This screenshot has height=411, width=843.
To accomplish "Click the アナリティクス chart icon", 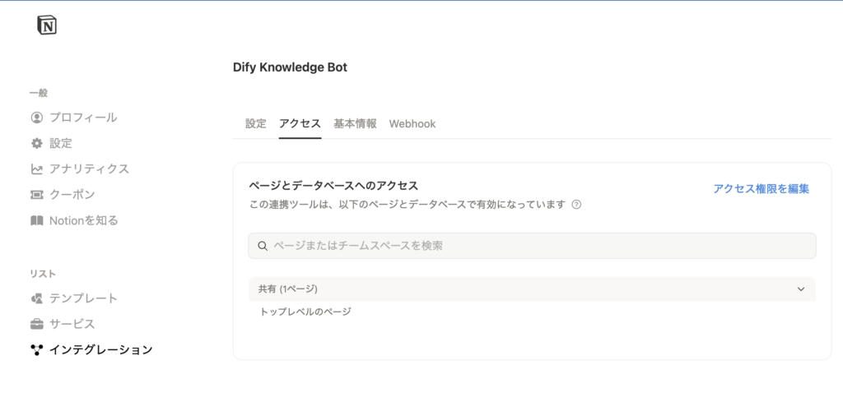I will [36, 169].
